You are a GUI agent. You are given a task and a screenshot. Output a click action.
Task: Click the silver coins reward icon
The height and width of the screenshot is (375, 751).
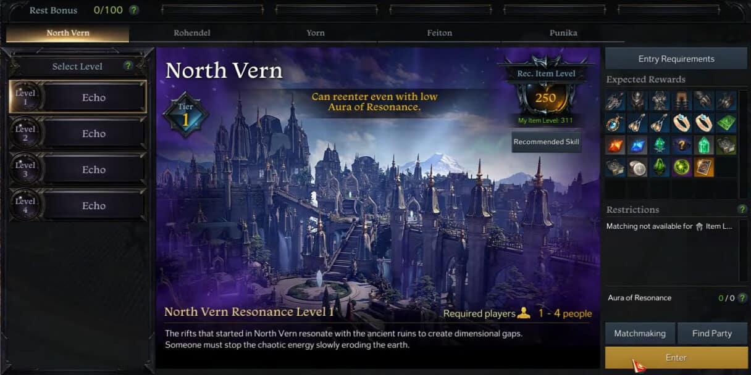click(x=637, y=167)
